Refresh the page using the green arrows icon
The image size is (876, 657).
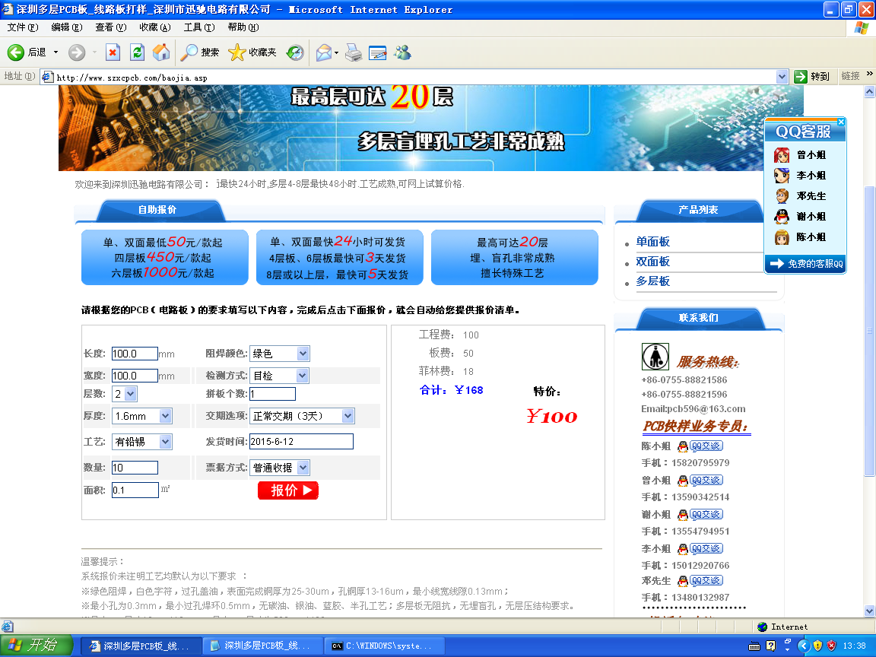click(138, 52)
